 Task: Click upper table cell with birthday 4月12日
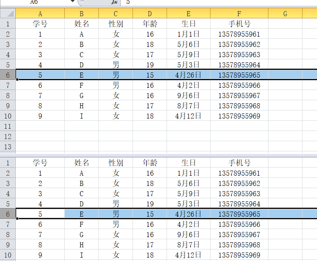188,116
